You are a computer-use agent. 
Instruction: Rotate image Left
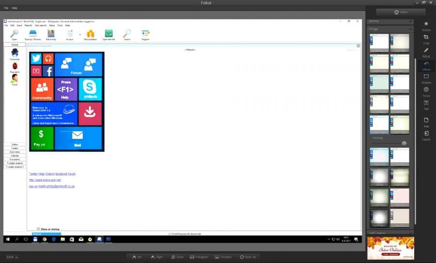137,257
